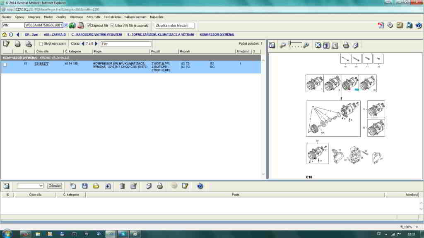Click the illustration zoom slider

(296, 43)
